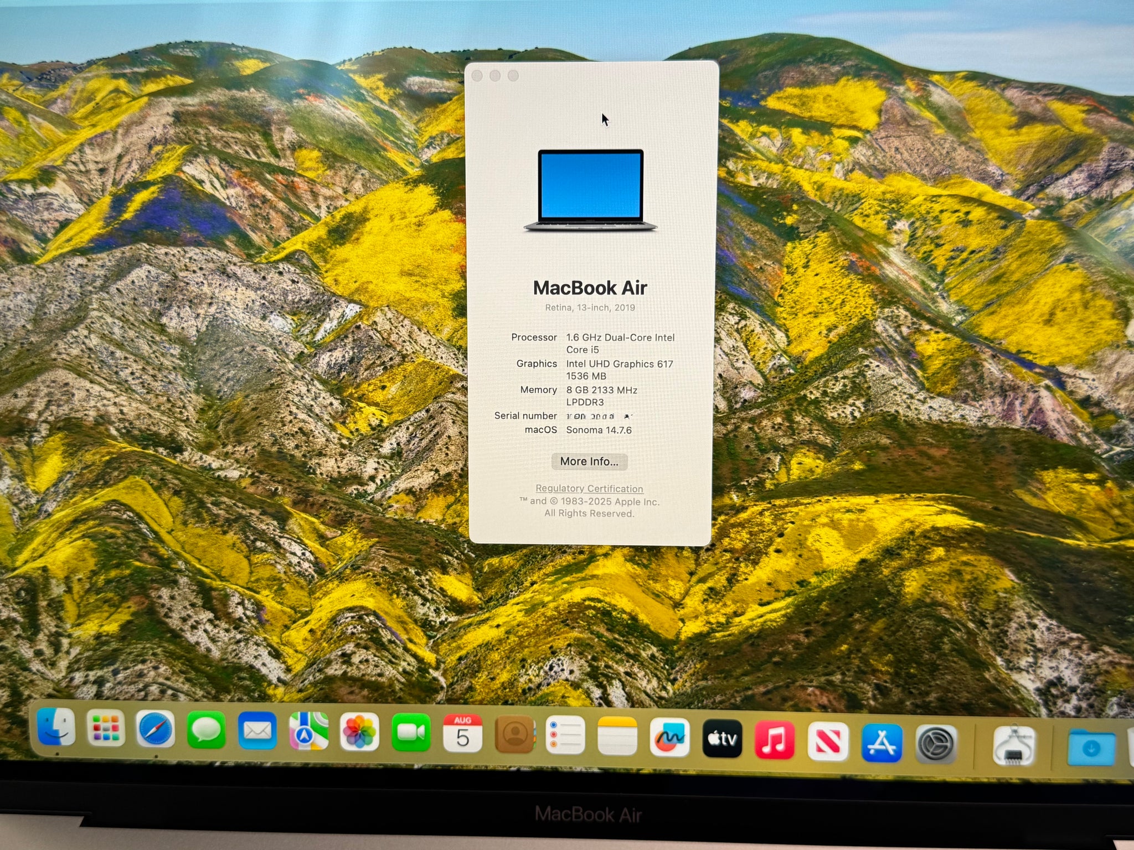Open Finder from the dock

coord(56,726)
